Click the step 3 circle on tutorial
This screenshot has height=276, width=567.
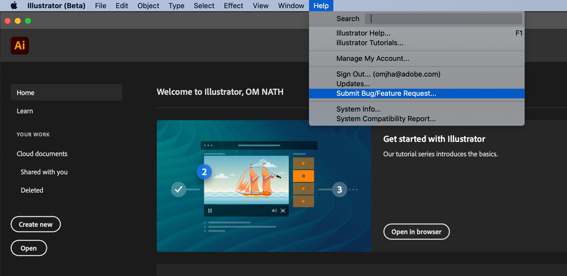pos(339,189)
